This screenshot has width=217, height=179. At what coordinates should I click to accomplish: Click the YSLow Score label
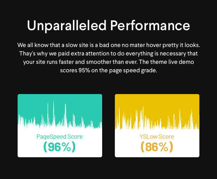click(157, 137)
